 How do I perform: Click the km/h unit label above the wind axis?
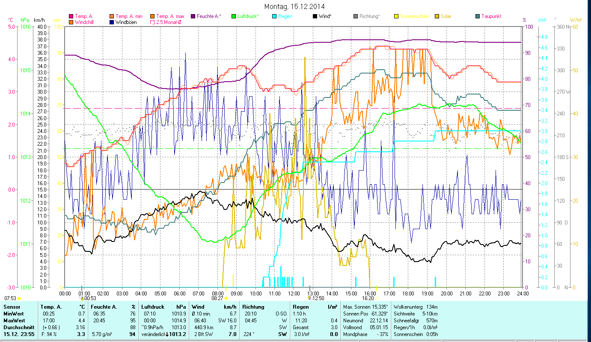[x=39, y=20]
